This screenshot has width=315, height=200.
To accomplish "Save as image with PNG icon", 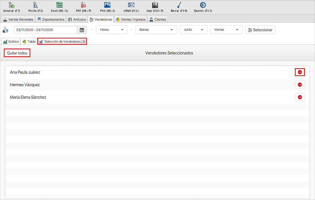I will point(107,5).
